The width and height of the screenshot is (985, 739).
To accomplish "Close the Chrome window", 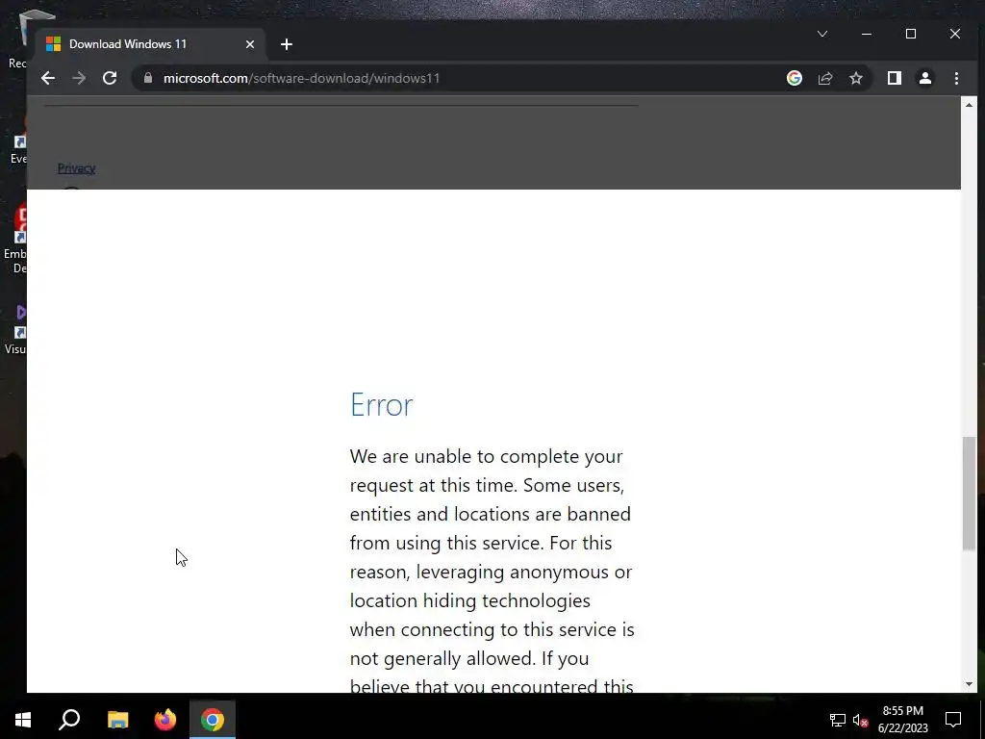I will pyautogui.click(x=955, y=34).
